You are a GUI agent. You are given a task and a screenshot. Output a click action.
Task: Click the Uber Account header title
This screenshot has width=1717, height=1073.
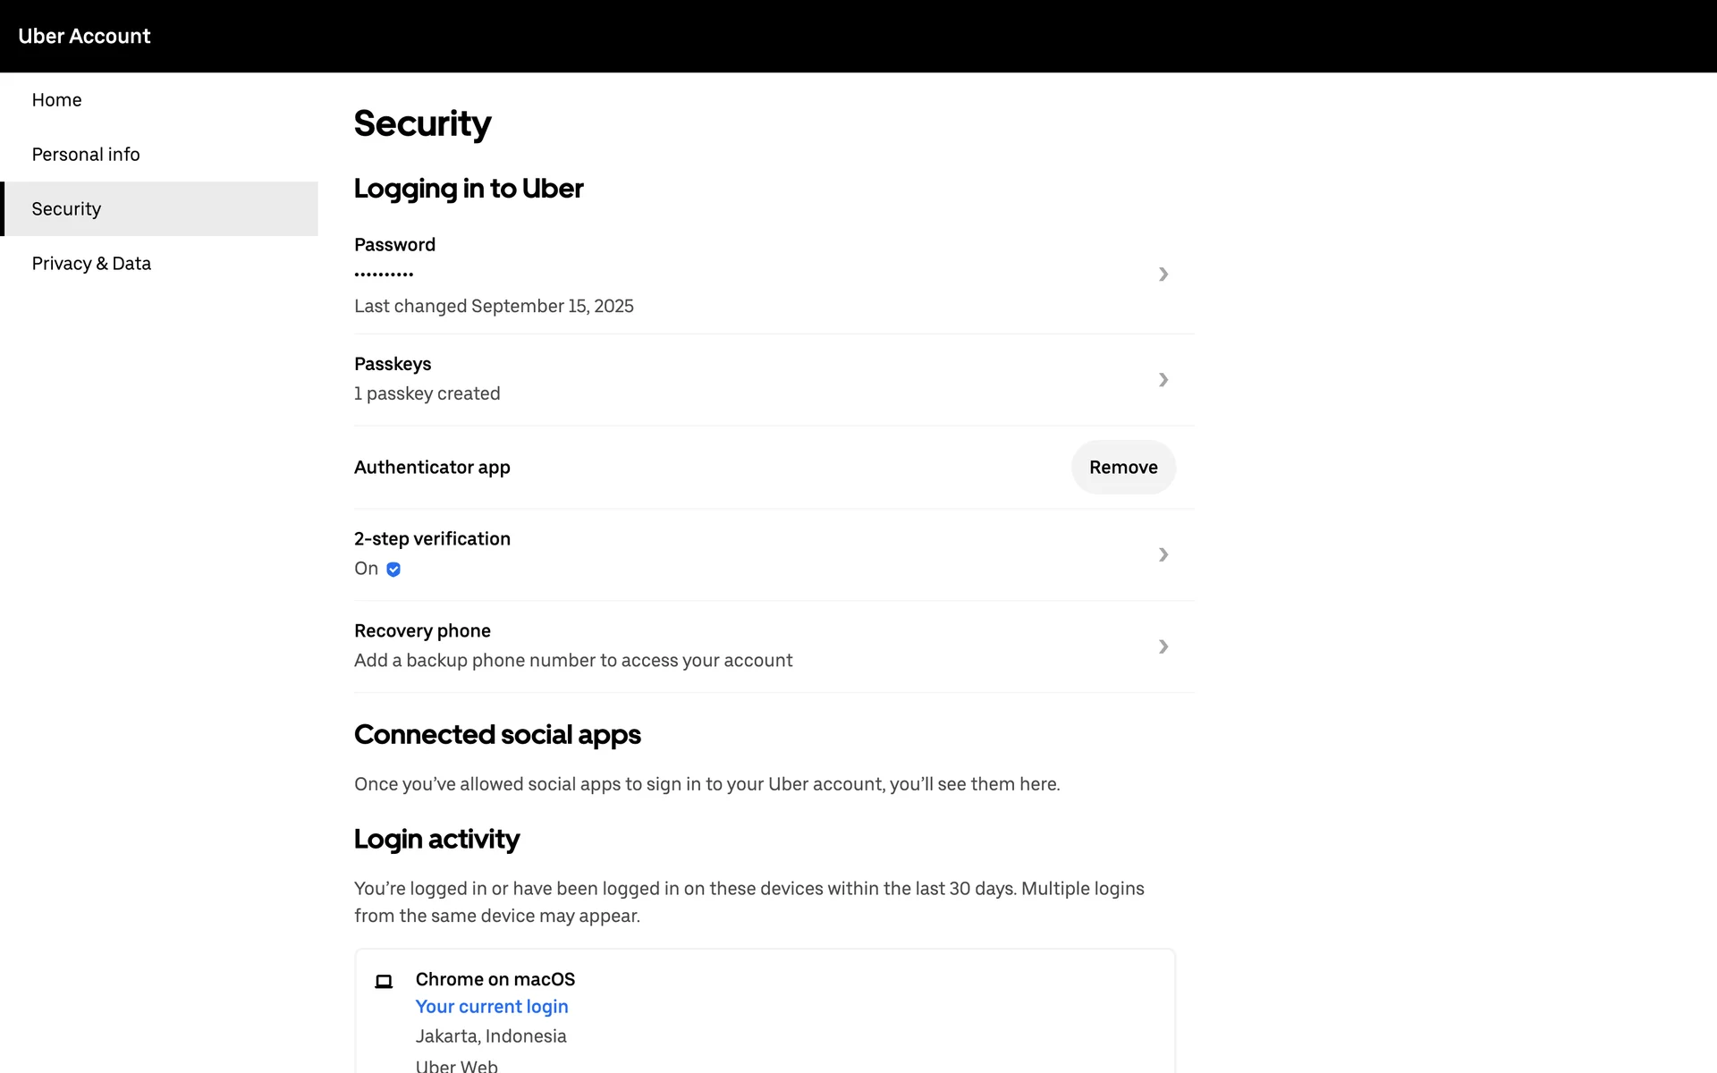click(84, 36)
